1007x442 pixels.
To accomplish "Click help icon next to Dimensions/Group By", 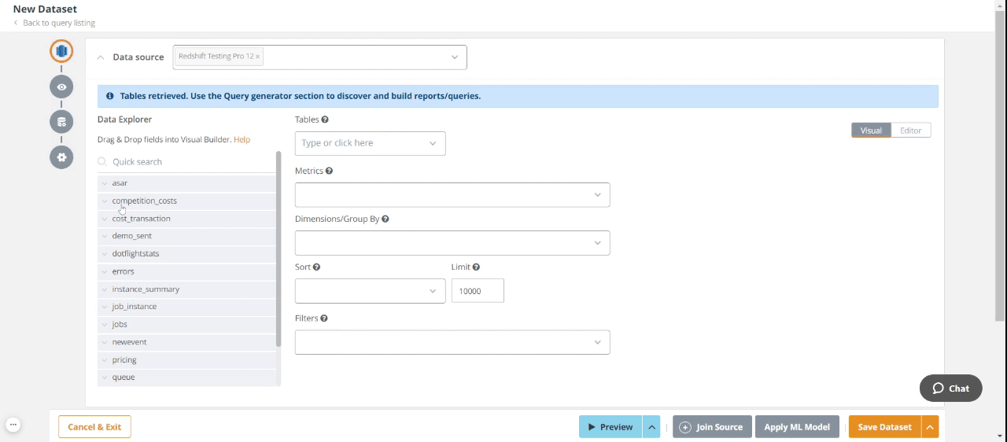I will (x=385, y=219).
